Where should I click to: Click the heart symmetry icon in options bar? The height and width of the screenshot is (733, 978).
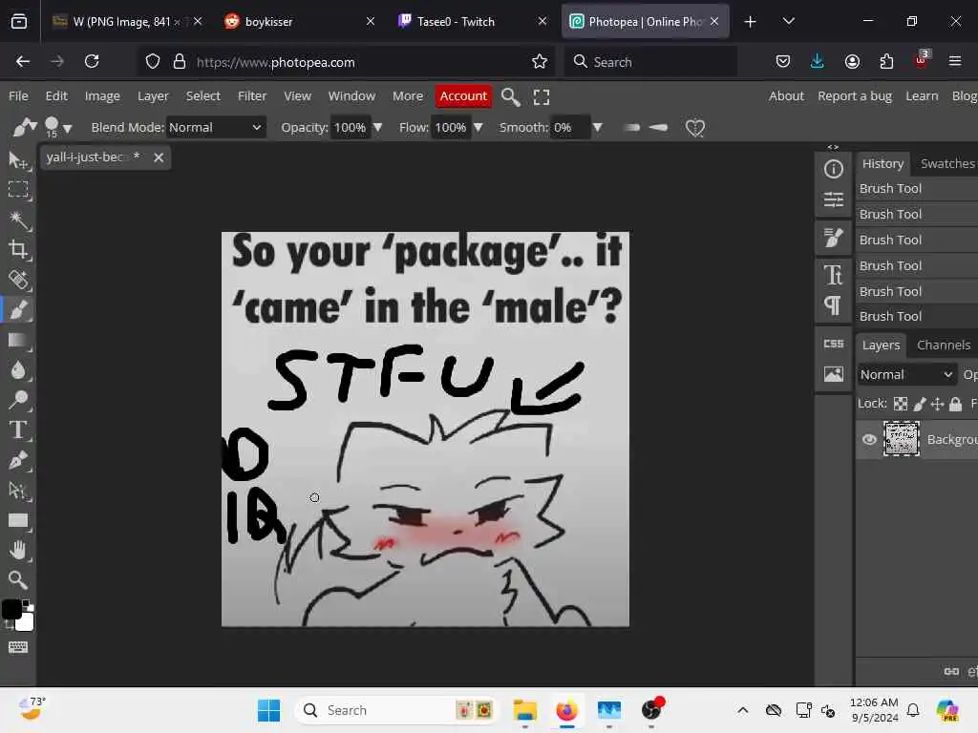[695, 128]
